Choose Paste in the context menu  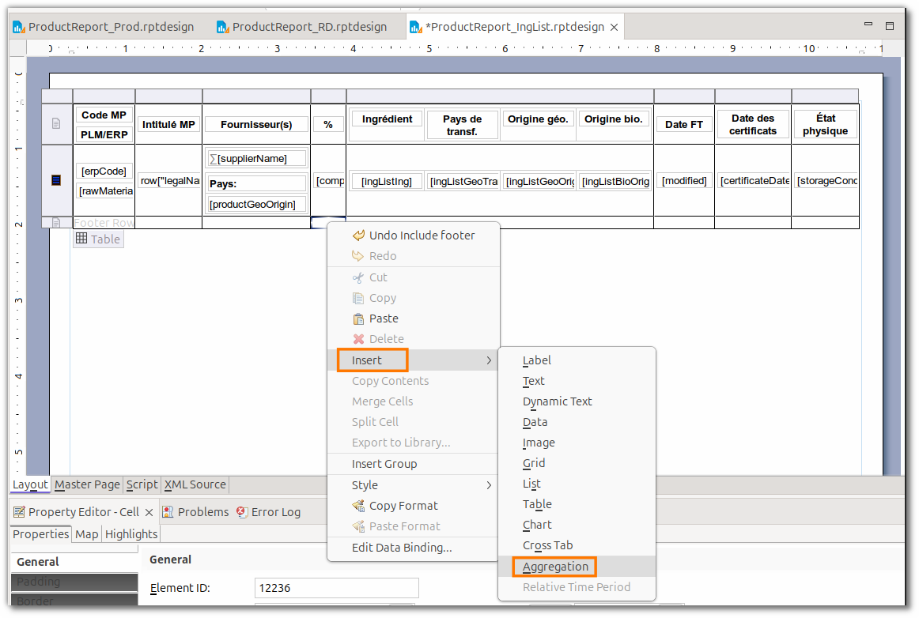(414, 318)
